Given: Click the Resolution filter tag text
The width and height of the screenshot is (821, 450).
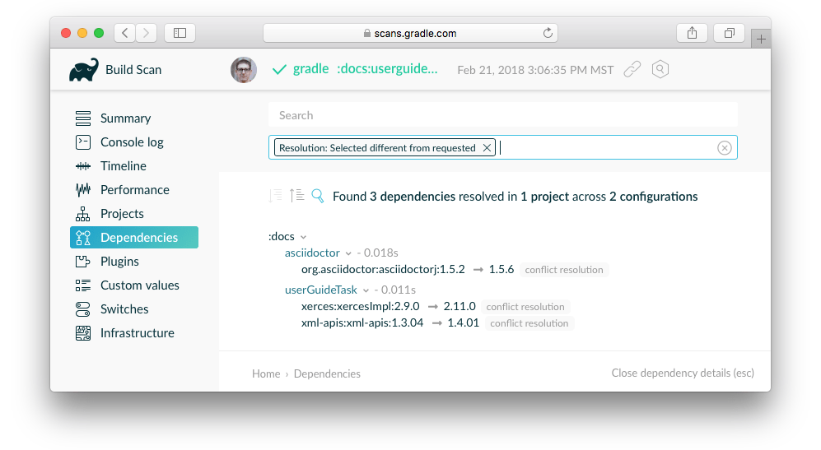Looking at the screenshot, I should (377, 148).
